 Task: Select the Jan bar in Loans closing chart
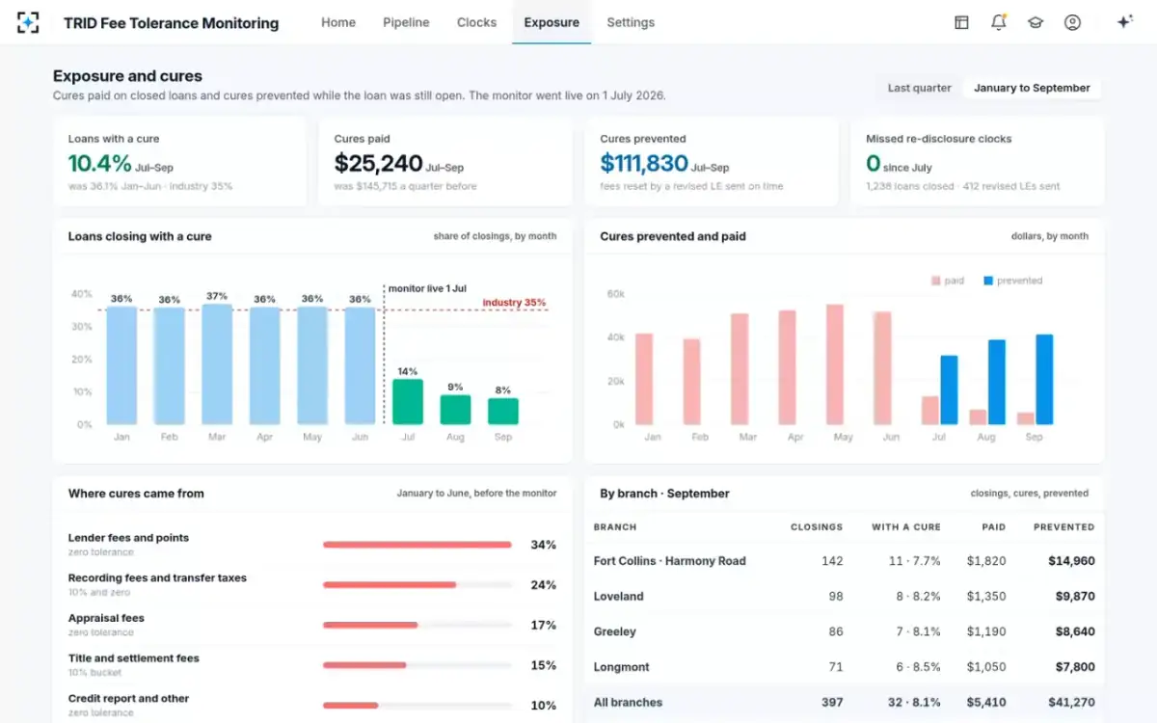point(121,365)
